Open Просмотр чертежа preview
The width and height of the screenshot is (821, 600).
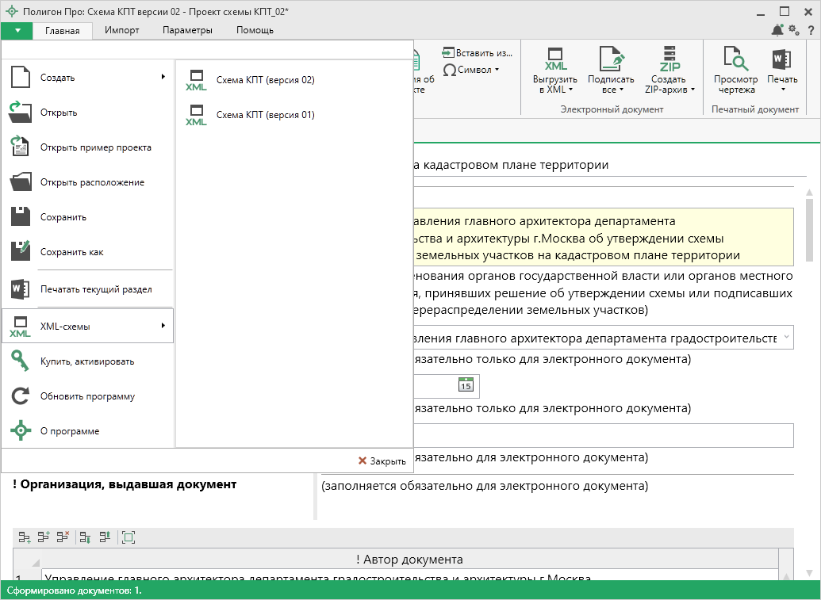tap(735, 60)
